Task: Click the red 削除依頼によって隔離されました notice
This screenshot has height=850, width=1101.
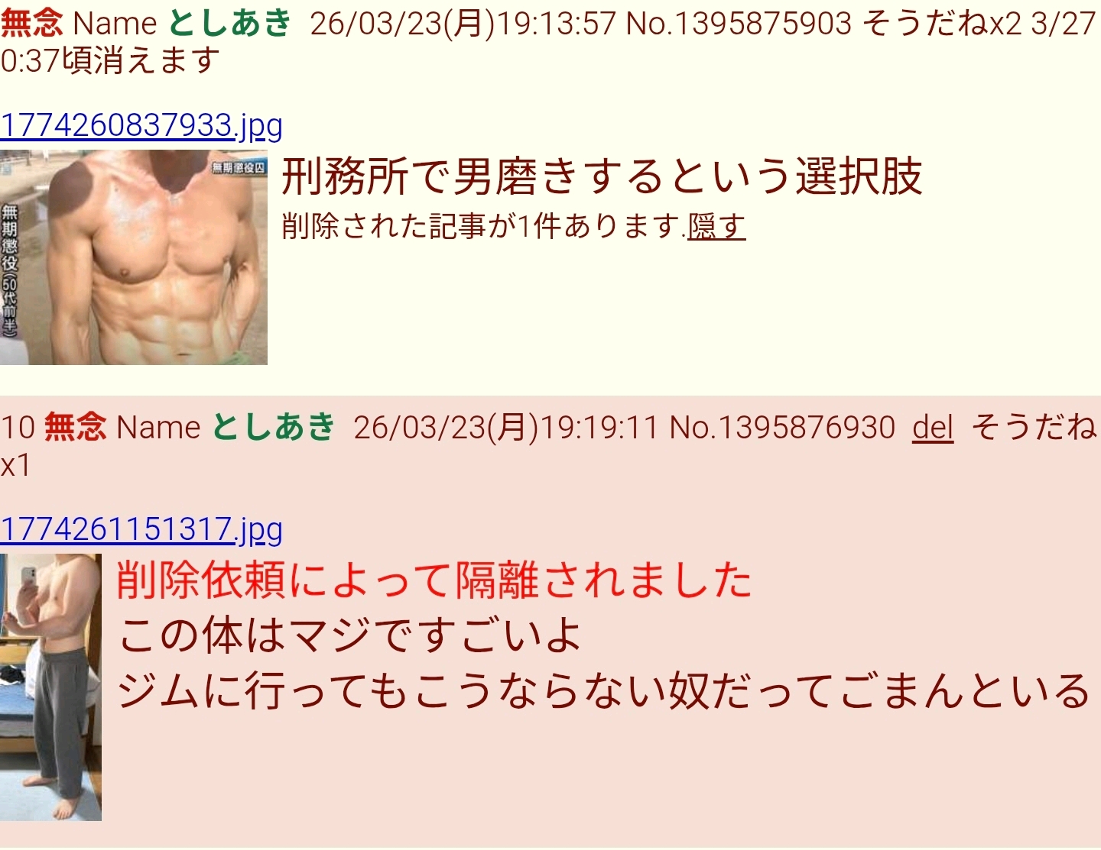Action: [434, 580]
